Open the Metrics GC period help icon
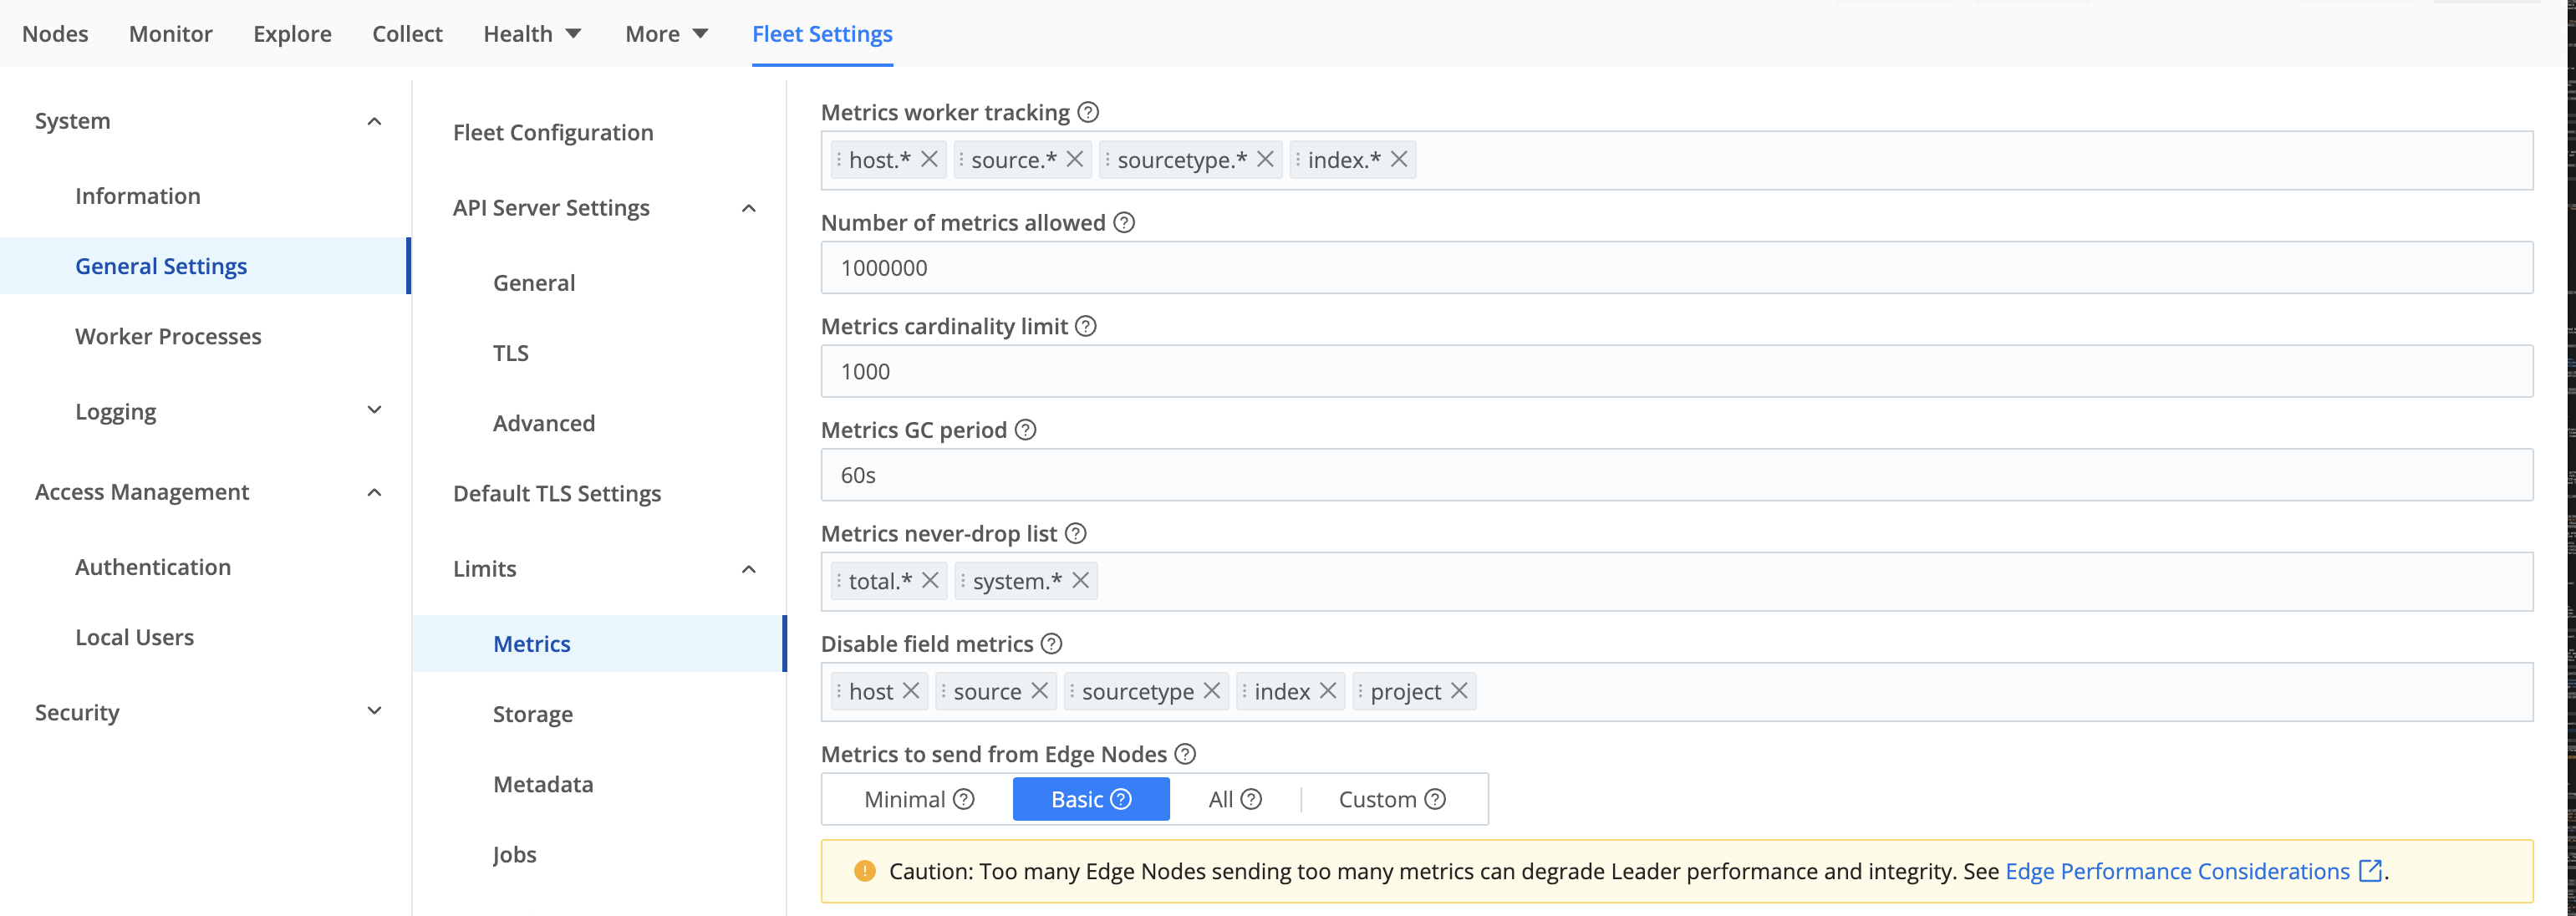 click(1025, 429)
